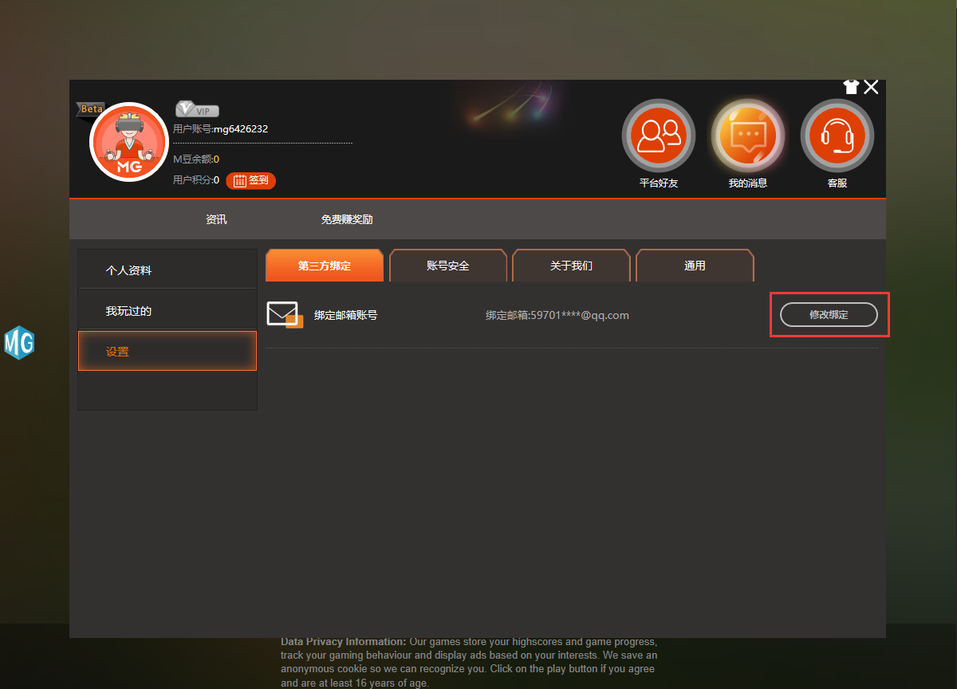957x689 pixels.
Task: Open the 平台好友 friends icon
Action: (658, 136)
